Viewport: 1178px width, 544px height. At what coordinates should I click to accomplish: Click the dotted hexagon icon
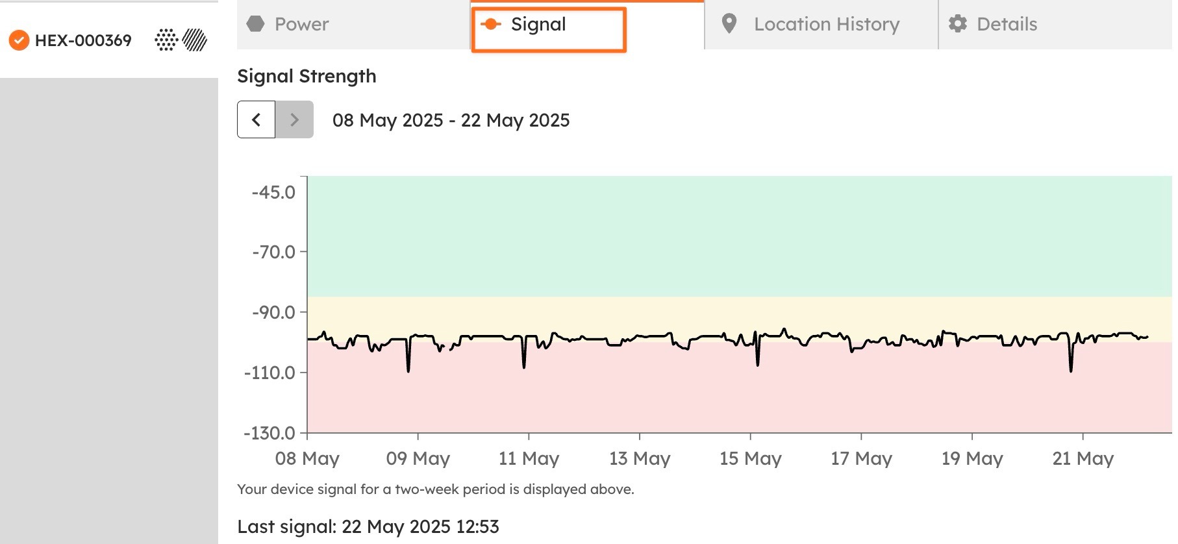click(166, 40)
